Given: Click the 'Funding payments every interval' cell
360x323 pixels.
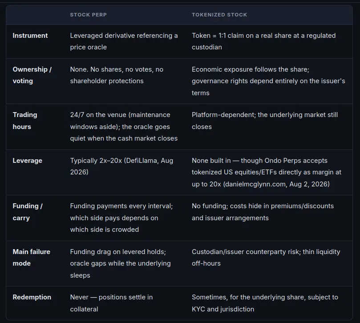Looking at the screenshot, I should click(121, 218).
